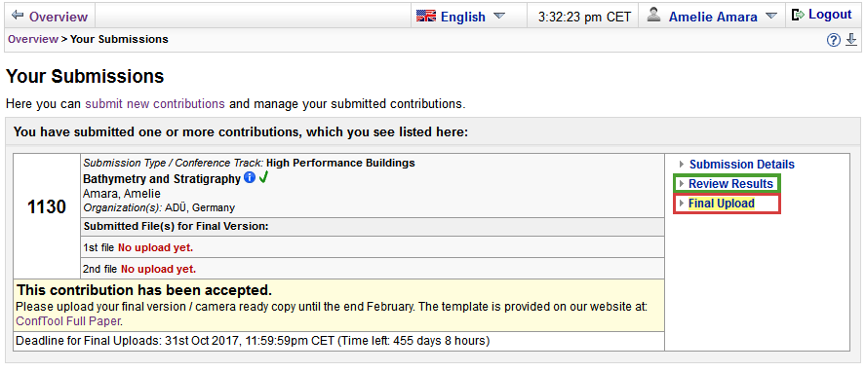Open the ConfTool Full Paper template link
The image size is (866, 372).
(x=68, y=320)
